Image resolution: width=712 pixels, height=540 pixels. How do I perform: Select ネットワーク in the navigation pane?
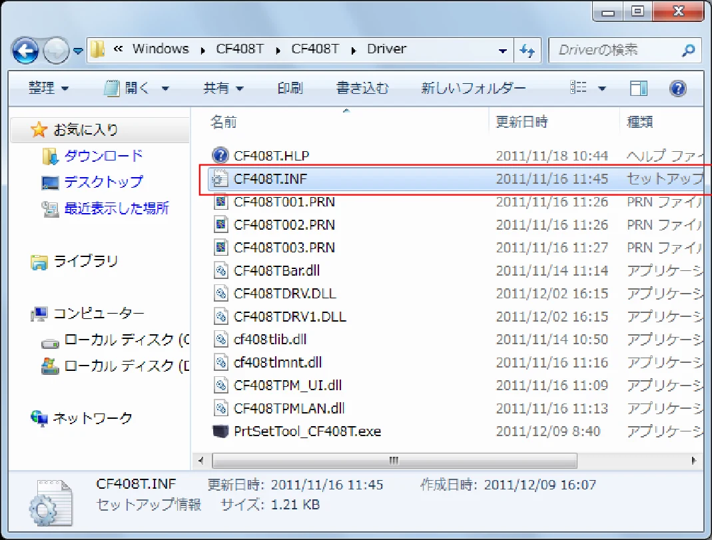pyautogui.click(x=92, y=418)
